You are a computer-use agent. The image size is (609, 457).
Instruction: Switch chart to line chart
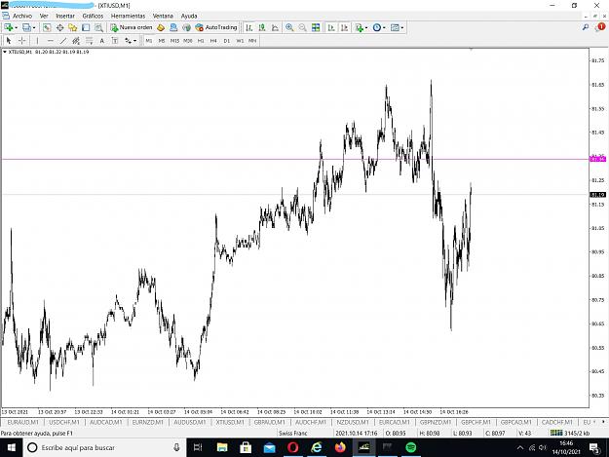pos(275,27)
